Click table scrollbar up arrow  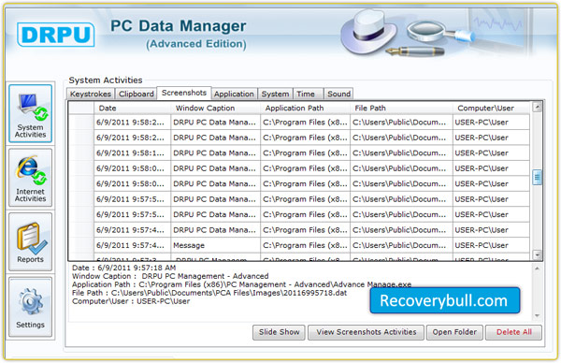click(537, 107)
